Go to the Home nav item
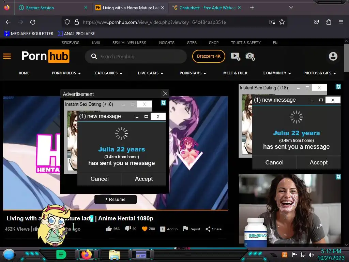 tap(24, 73)
